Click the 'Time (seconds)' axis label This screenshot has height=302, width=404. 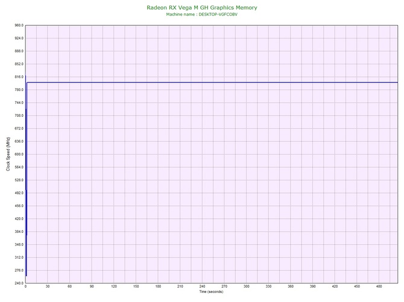point(211,292)
